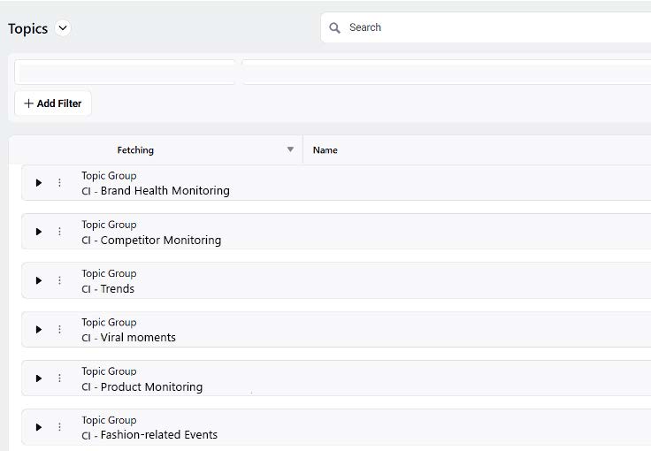The width and height of the screenshot is (651, 451).
Task: Open options menu for Fashion-related Events
Action: point(60,427)
